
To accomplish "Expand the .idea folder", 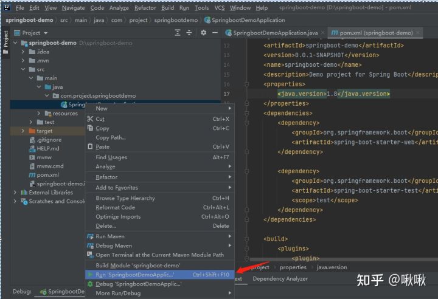I will [23, 52].
